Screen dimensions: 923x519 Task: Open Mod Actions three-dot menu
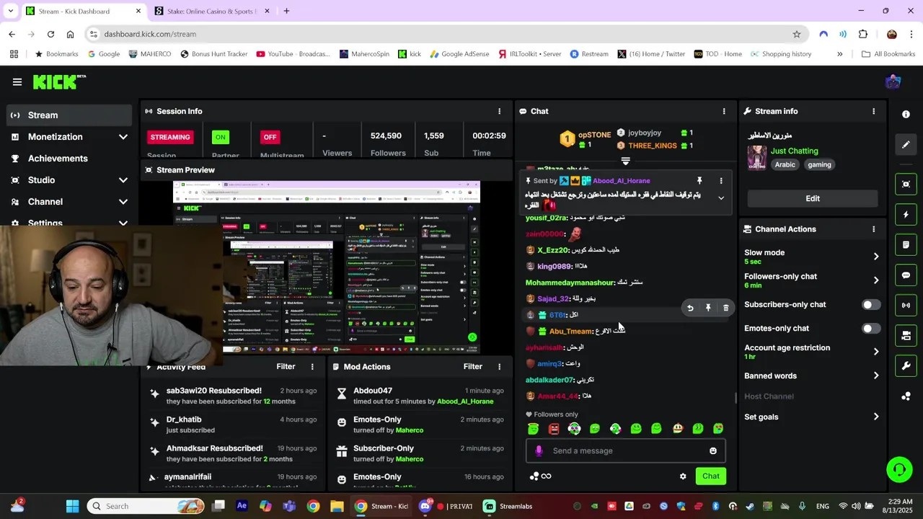click(x=499, y=367)
